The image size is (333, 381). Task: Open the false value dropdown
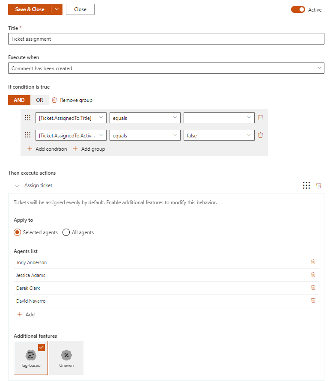[x=219, y=135]
